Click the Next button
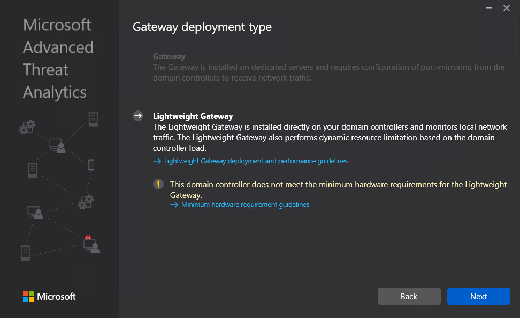Viewport: 520px width, 318px height. (x=478, y=296)
